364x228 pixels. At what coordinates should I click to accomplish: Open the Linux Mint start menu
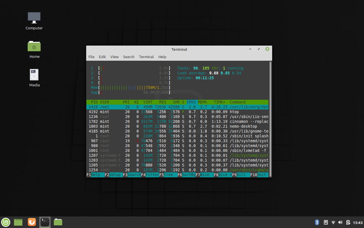pos(6,222)
